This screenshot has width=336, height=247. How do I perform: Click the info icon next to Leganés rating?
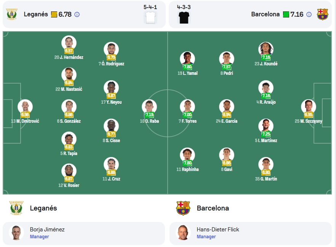[x=77, y=14]
